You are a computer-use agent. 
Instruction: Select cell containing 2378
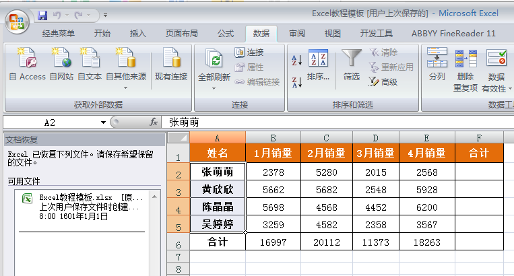(x=273, y=172)
